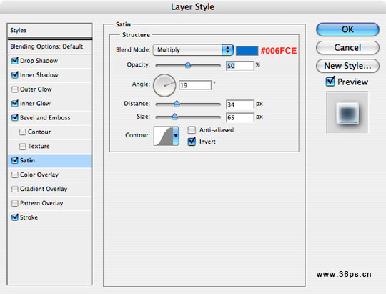386x294 pixels.
Task: Click the Cancel button
Action: pos(347,47)
